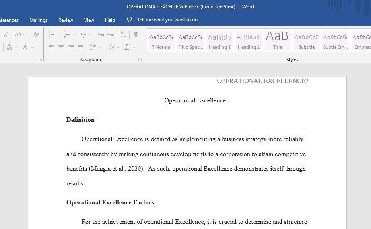Click the centered Operational Excellence title
371x229 pixels.
click(x=195, y=100)
